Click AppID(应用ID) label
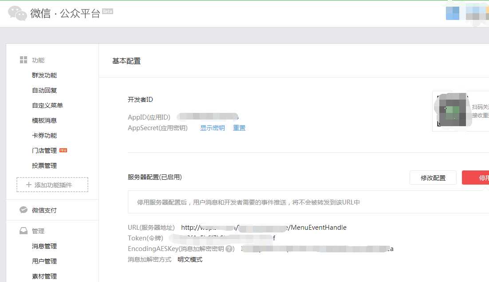Screen dimensions: 489x282 point(149,117)
